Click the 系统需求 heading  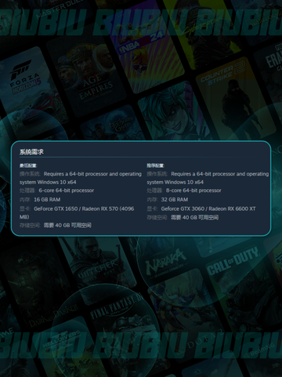(x=31, y=152)
